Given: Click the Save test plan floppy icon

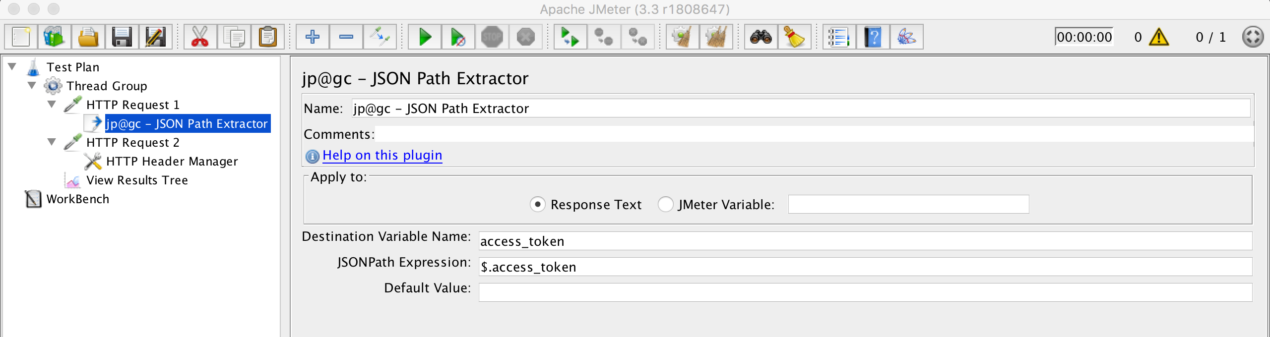Looking at the screenshot, I should tap(122, 37).
